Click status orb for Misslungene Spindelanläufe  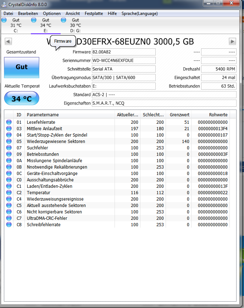(9, 160)
